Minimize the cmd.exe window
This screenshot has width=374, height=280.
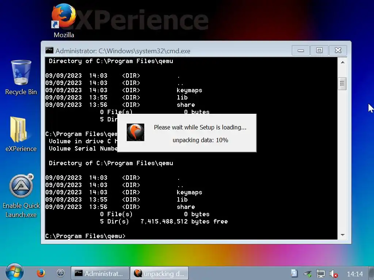pos(301,50)
